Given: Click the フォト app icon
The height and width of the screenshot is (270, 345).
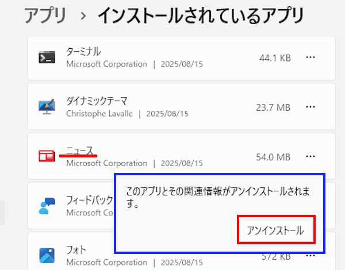Looking at the screenshot, I should pyautogui.click(x=47, y=256).
